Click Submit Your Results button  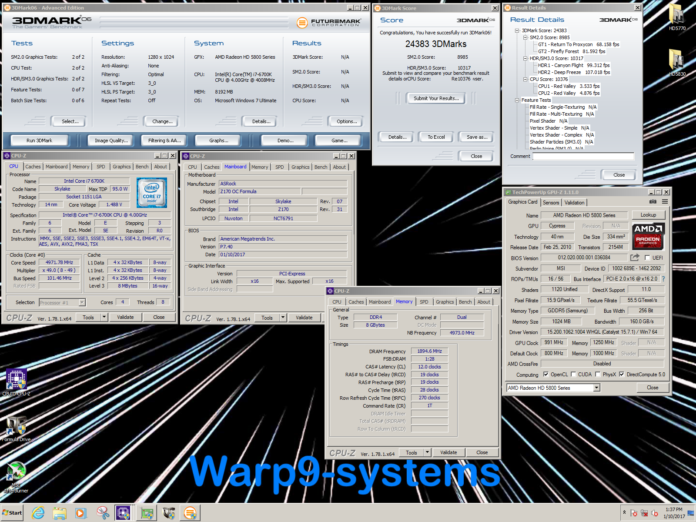(436, 98)
